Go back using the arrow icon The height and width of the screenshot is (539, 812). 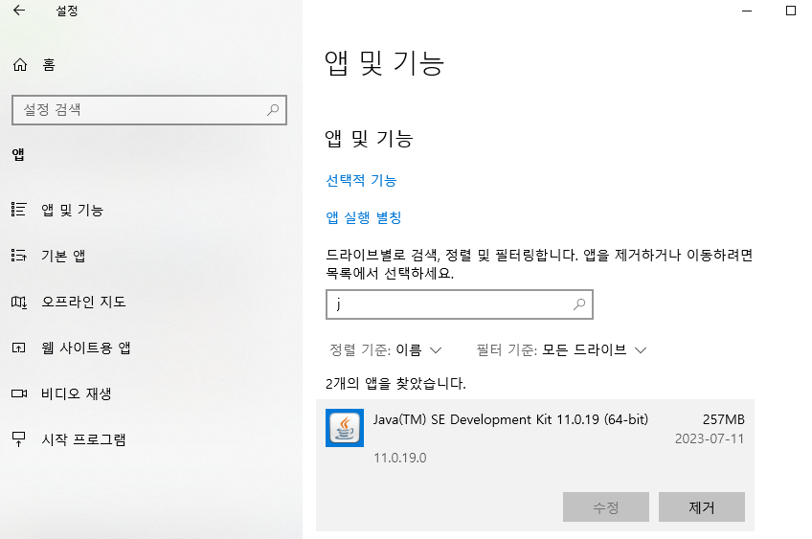[19, 11]
